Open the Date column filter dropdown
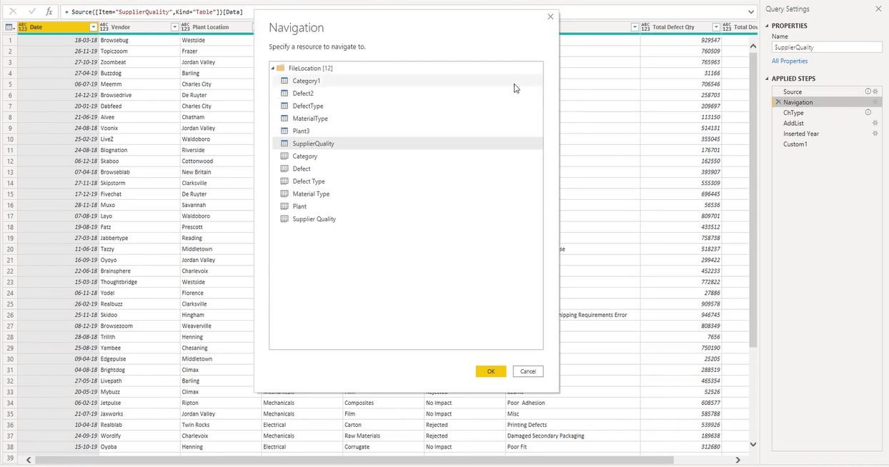This screenshot has width=889, height=467. [x=94, y=27]
